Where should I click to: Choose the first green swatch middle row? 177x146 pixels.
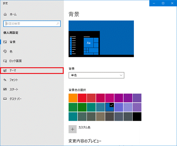73,107
